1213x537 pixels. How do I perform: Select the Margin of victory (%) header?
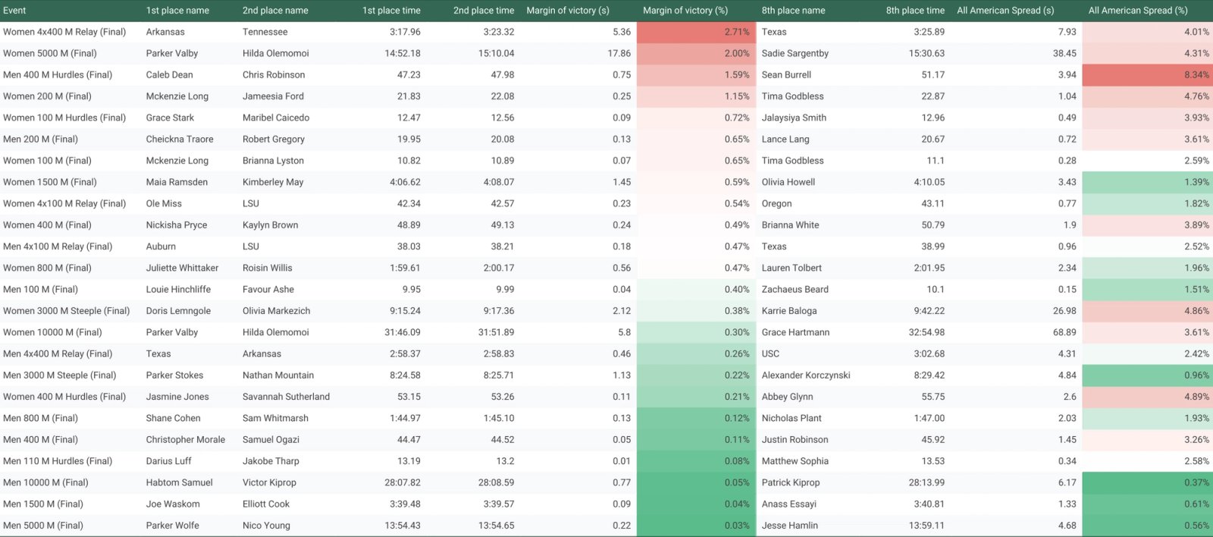point(685,11)
